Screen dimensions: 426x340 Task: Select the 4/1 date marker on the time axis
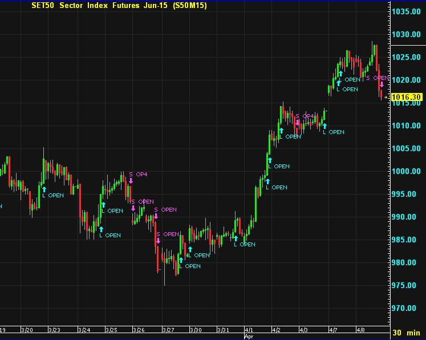click(x=250, y=330)
